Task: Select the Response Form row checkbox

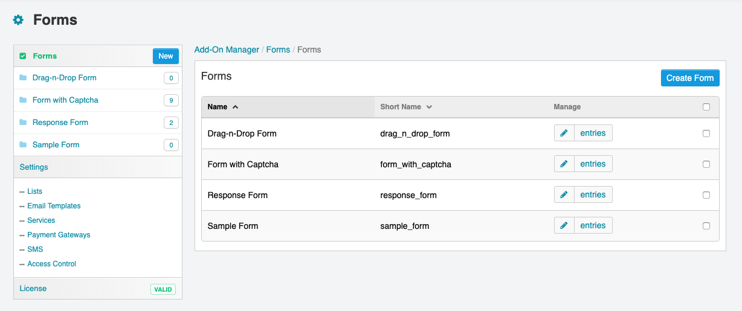Action: (706, 195)
